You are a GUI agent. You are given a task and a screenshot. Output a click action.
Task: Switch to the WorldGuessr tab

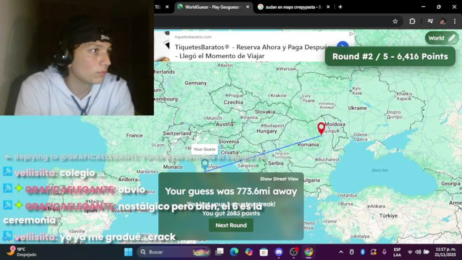point(212,7)
